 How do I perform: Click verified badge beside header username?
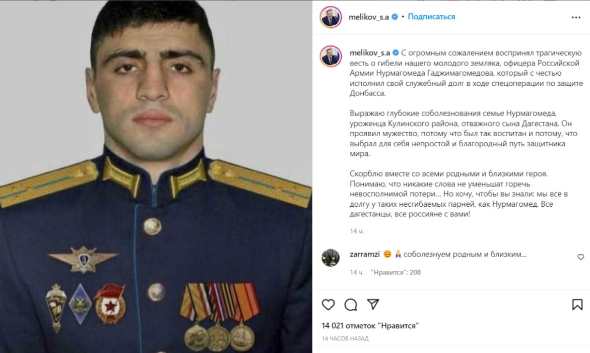[x=395, y=17]
